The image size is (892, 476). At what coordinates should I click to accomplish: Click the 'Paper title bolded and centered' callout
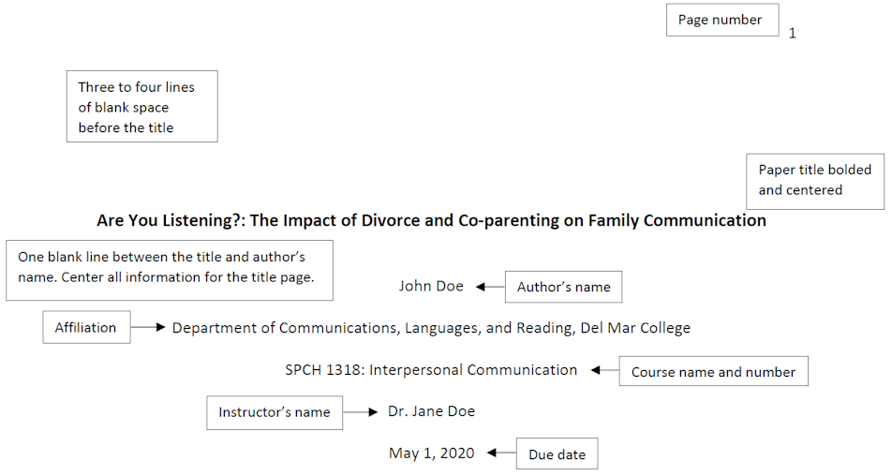[815, 182]
